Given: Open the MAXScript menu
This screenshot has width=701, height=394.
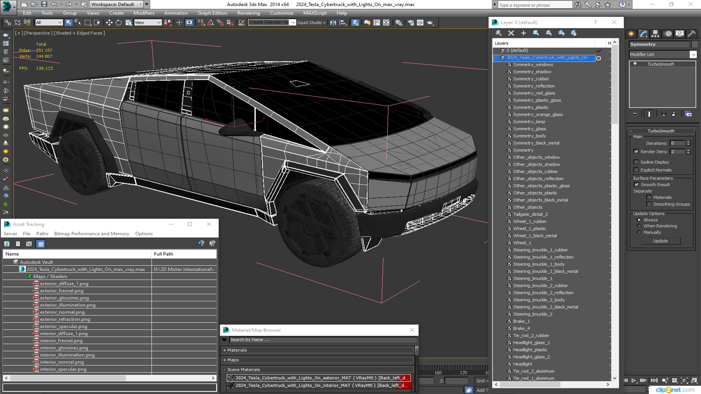Looking at the screenshot, I should click(x=315, y=13).
